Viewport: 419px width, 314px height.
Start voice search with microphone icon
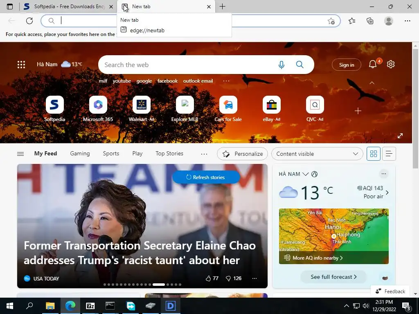pos(282,65)
